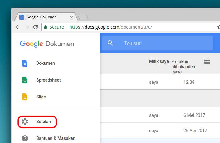220x143 pixels.
Task: Click the search magnifier icon
Action: click(110, 43)
